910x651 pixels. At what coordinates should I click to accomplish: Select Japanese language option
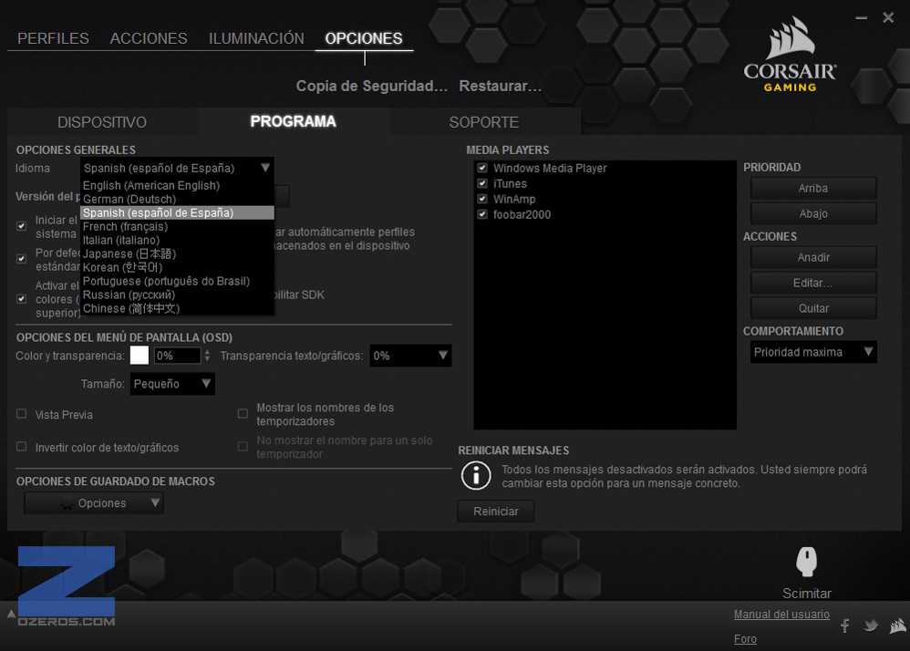pos(176,253)
